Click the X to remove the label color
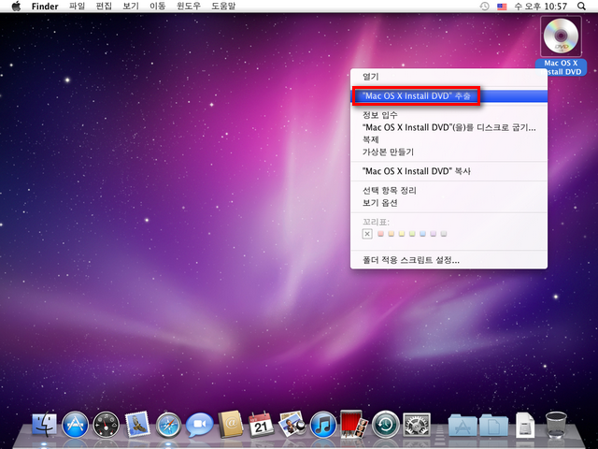 coord(367,234)
